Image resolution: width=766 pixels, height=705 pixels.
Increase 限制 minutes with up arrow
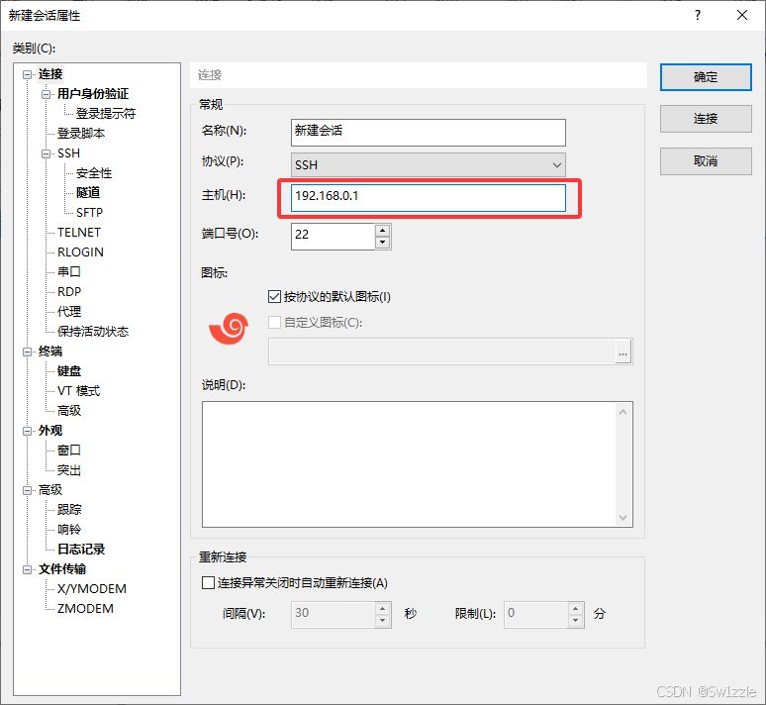pyautogui.click(x=576, y=609)
